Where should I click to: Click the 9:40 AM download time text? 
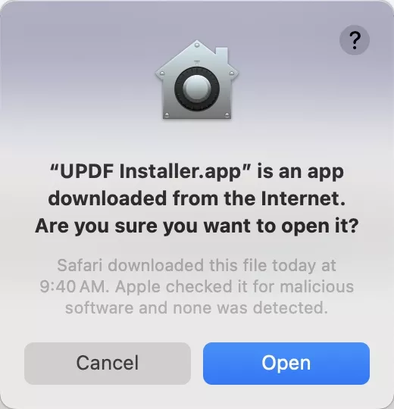74,286
